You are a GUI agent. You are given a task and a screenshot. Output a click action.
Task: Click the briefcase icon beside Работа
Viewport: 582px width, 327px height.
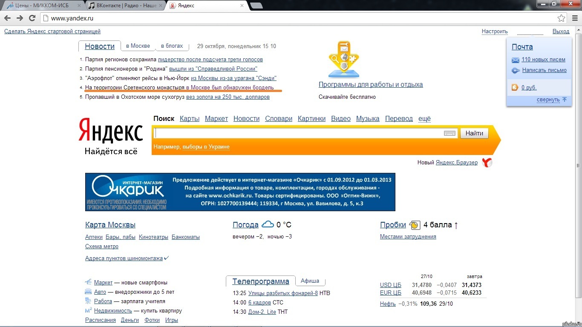click(88, 301)
